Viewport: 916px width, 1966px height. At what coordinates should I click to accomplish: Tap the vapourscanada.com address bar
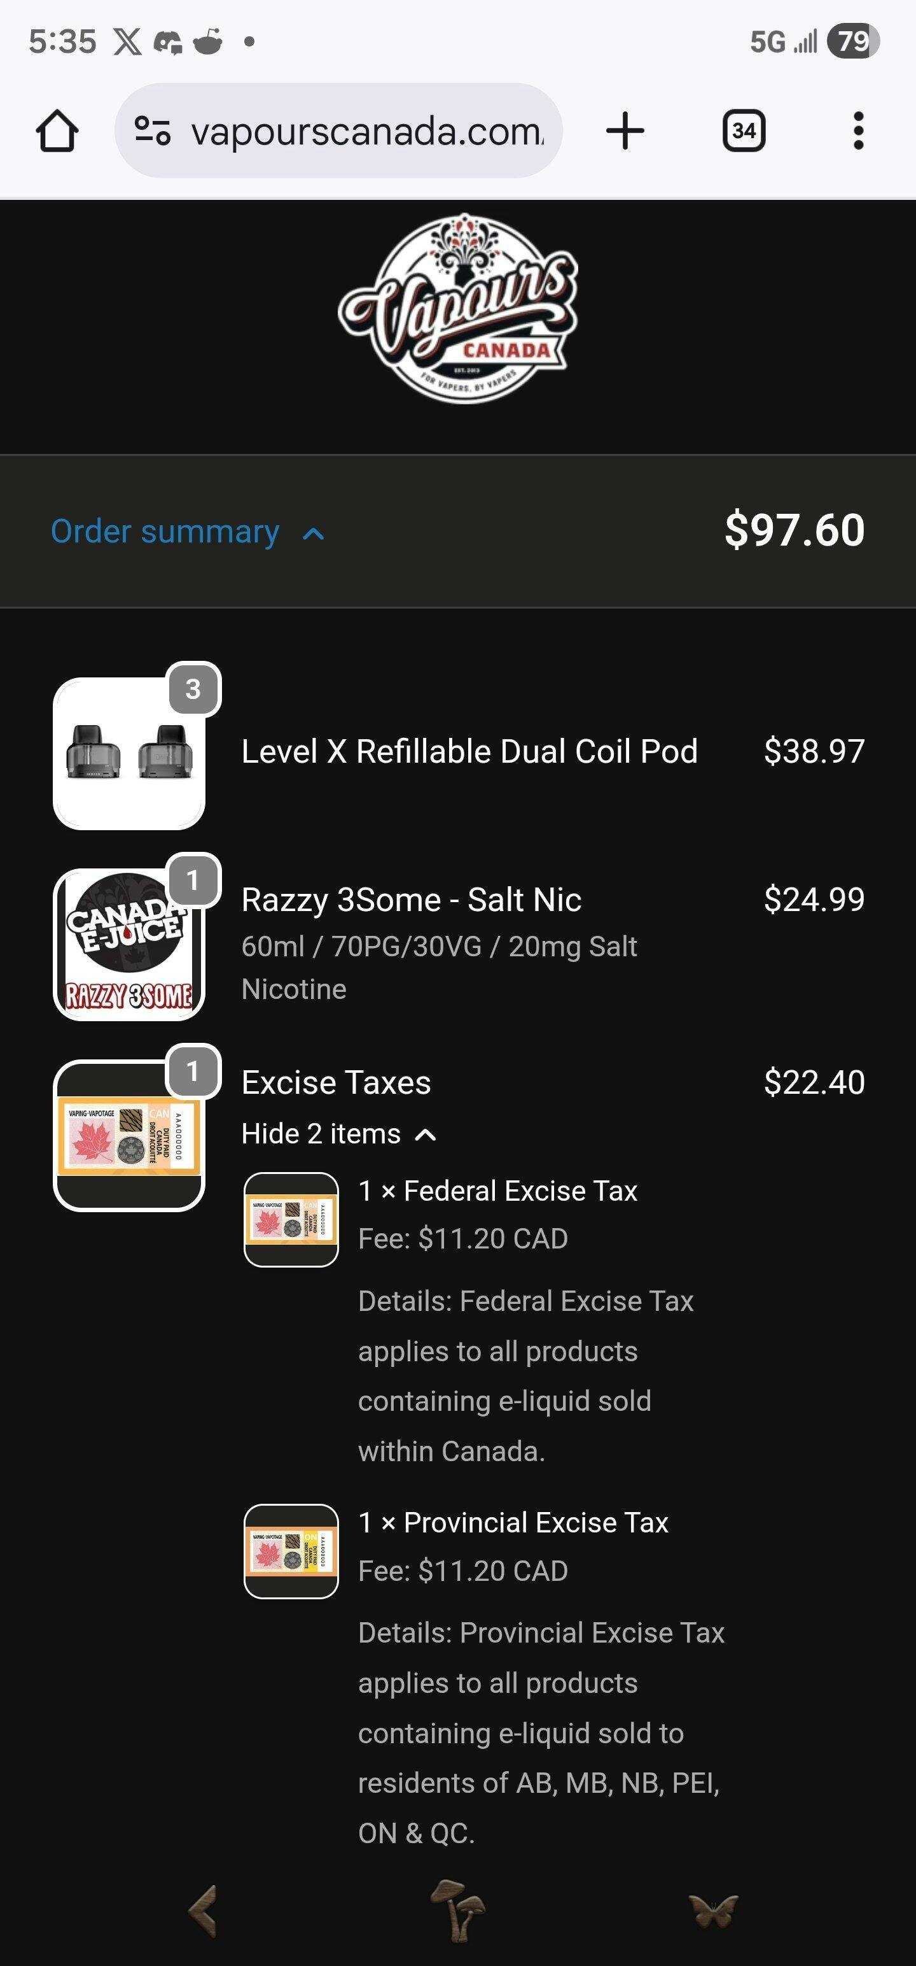point(366,131)
